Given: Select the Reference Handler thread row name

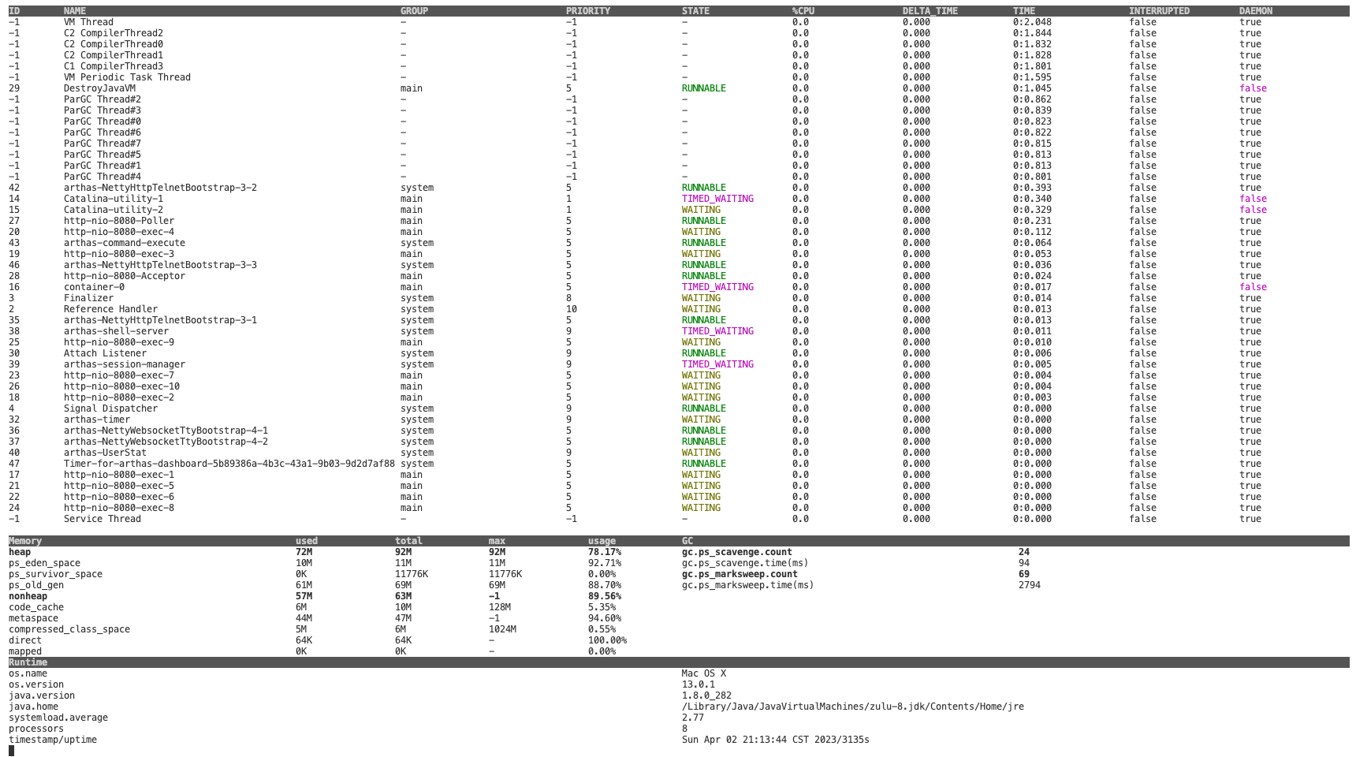Looking at the screenshot, I should click(x=110, y=309).
